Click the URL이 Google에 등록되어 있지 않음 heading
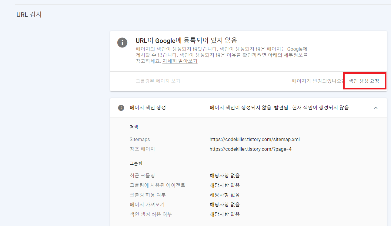391x226 pixels. point(186,40)
